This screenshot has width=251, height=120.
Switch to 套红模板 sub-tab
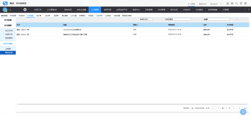point(65,16)
